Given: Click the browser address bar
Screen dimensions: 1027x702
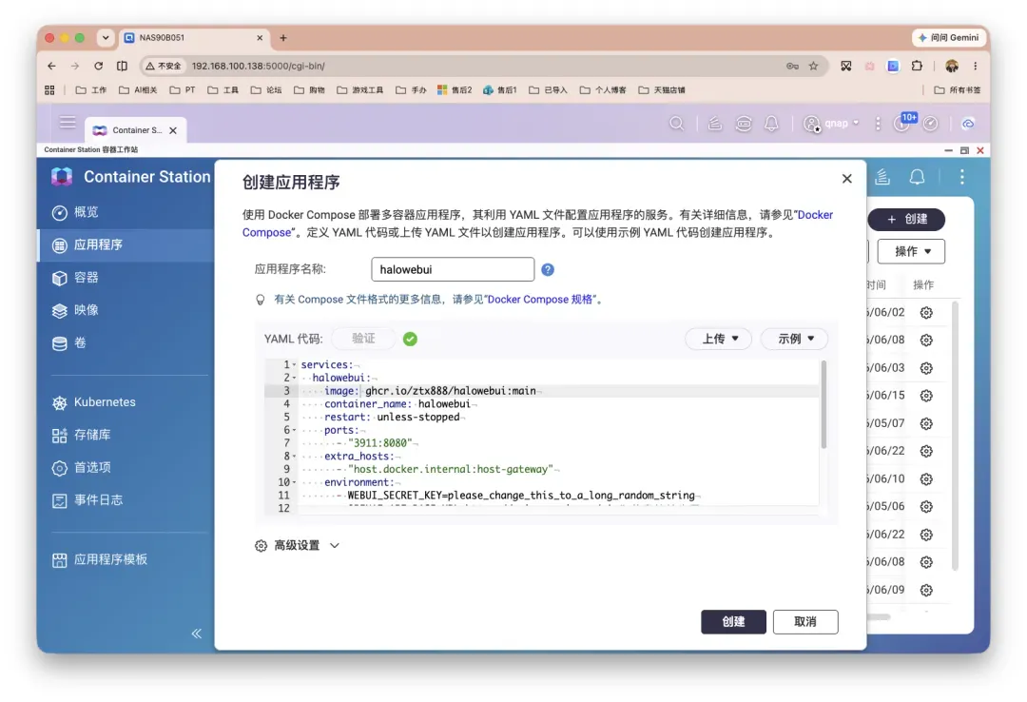Looking at the screenshot, I should click(485, 67).
